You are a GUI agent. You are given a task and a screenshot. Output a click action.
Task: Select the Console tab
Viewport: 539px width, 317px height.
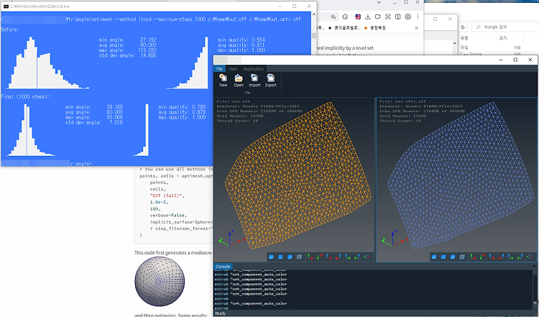pos(223,267)
